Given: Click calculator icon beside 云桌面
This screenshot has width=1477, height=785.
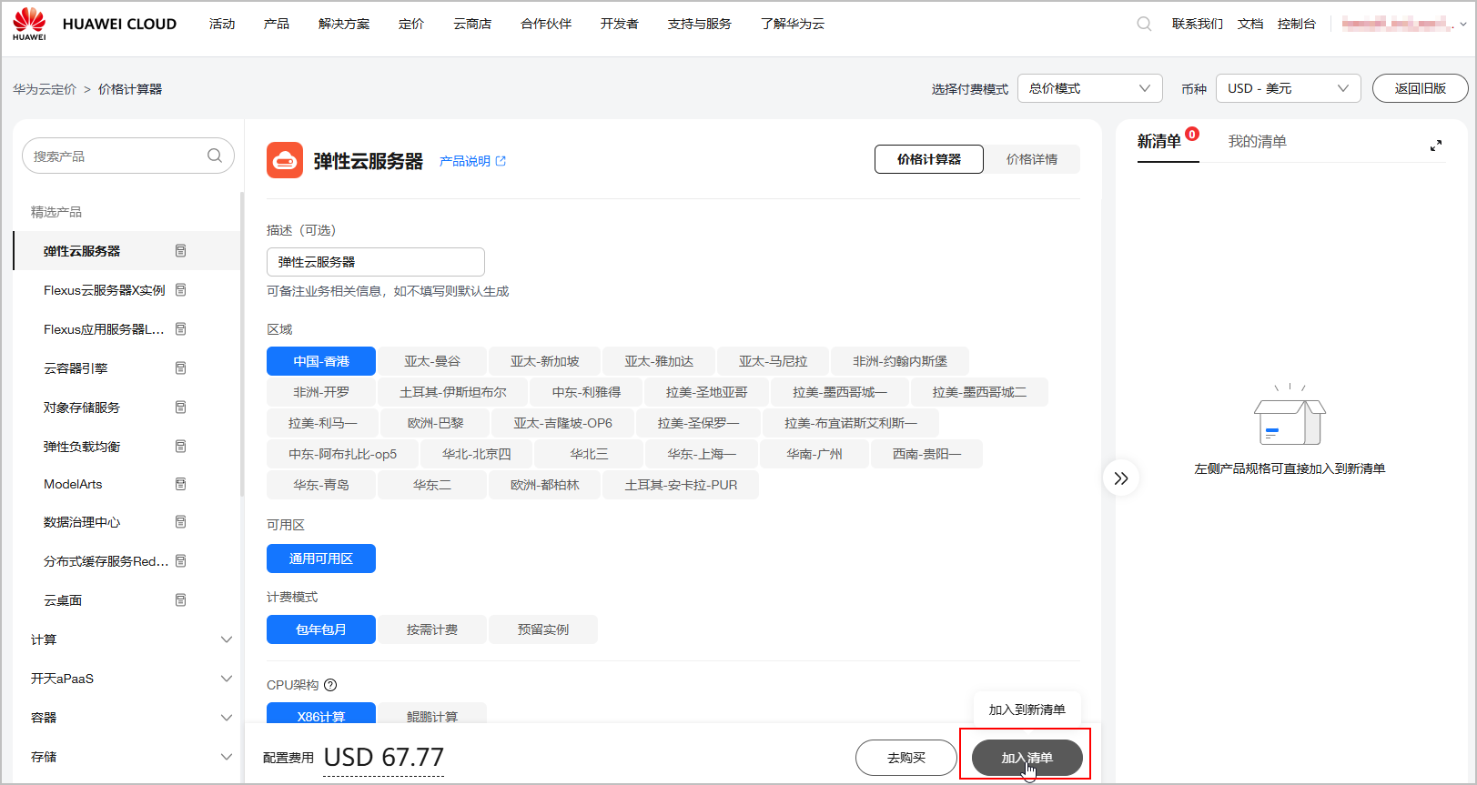Looking at the screenshot, I should pos(180,600).
